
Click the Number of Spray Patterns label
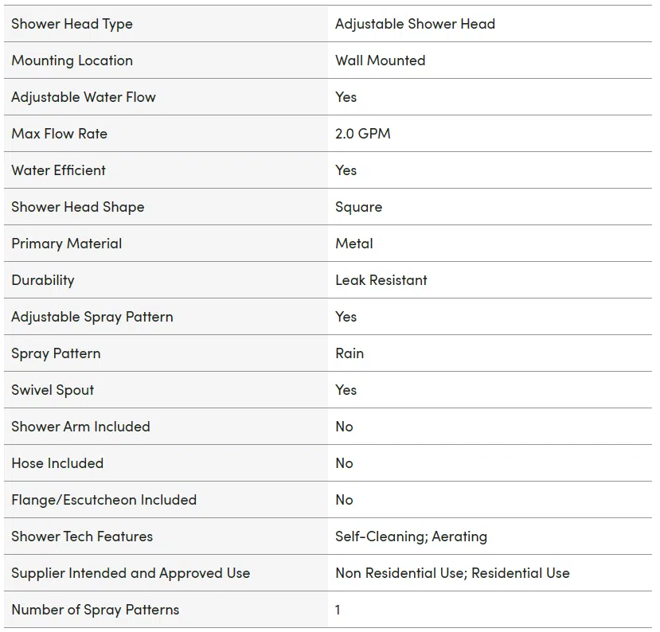point(95,611)
